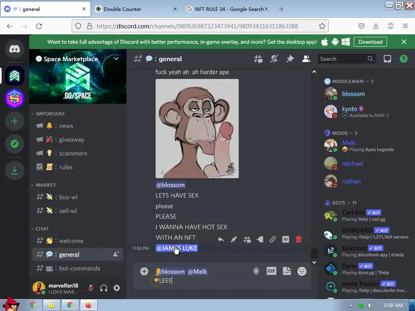Open the volume control in system tray
This screenshot has height=311, width=415.
click(x=370, y=305)
